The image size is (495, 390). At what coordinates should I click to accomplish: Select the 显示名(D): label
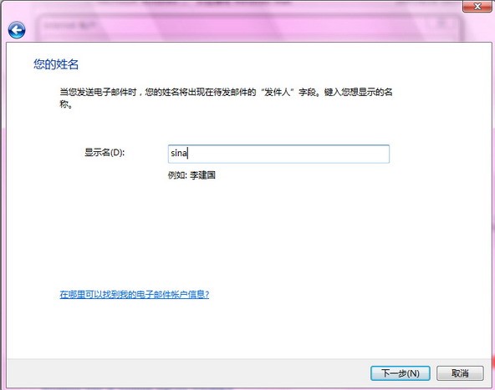pyautogui.click(x=105, y=153)
